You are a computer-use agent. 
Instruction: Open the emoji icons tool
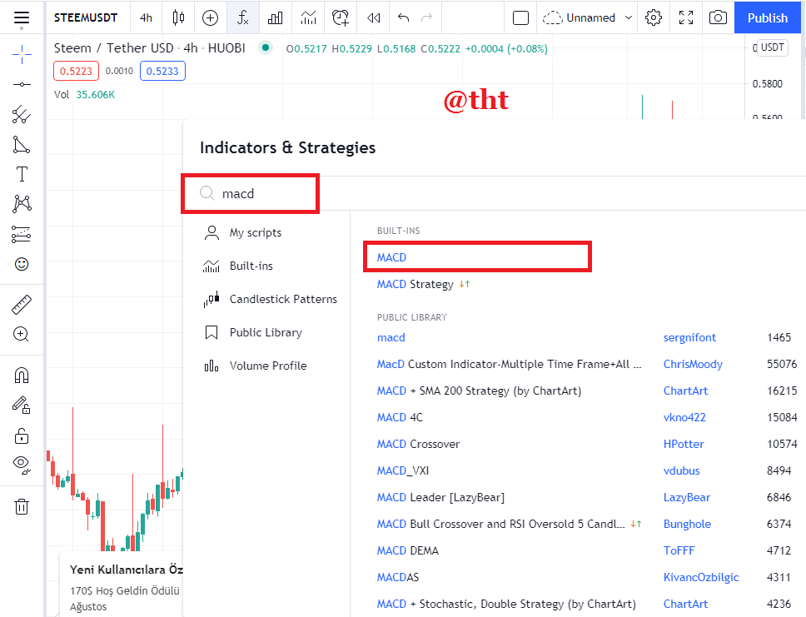point(22,264)
